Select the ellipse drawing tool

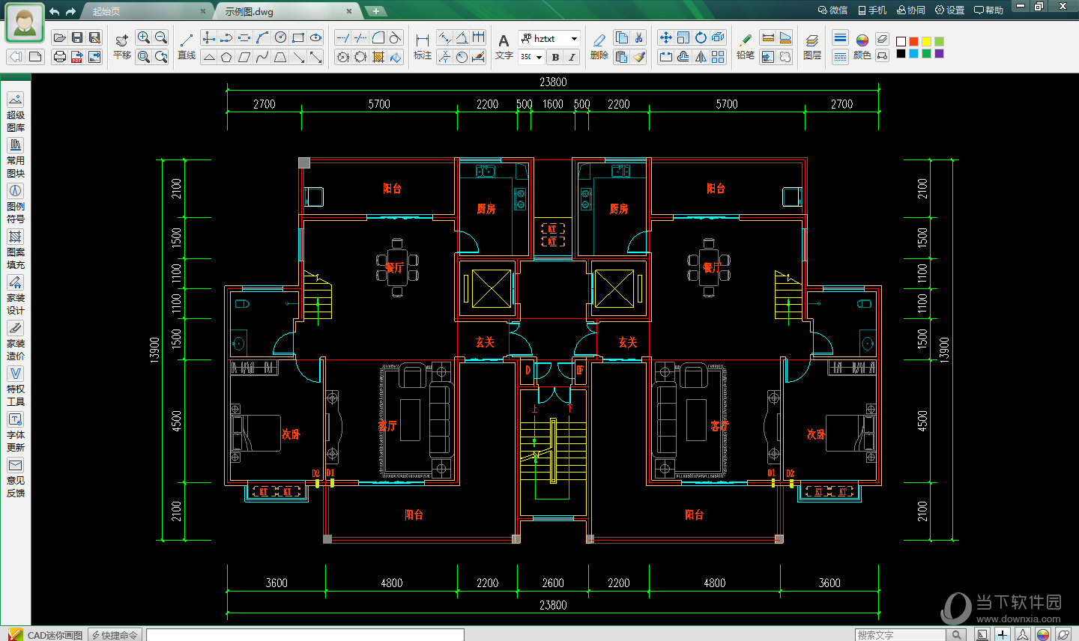point(316,37)
